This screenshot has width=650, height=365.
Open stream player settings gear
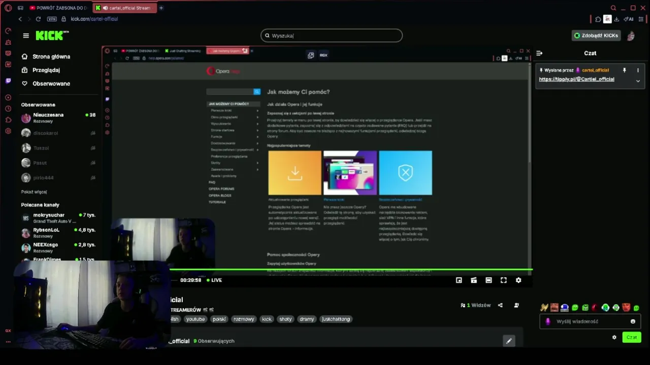[x=518, y=280]
